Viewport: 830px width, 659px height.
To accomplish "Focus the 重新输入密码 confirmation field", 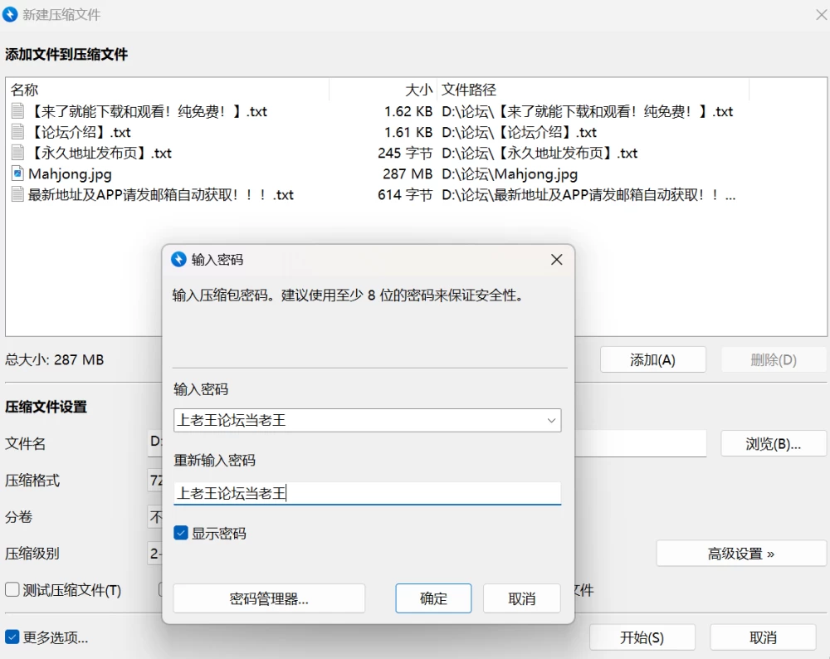I will (x=368, y=493).
